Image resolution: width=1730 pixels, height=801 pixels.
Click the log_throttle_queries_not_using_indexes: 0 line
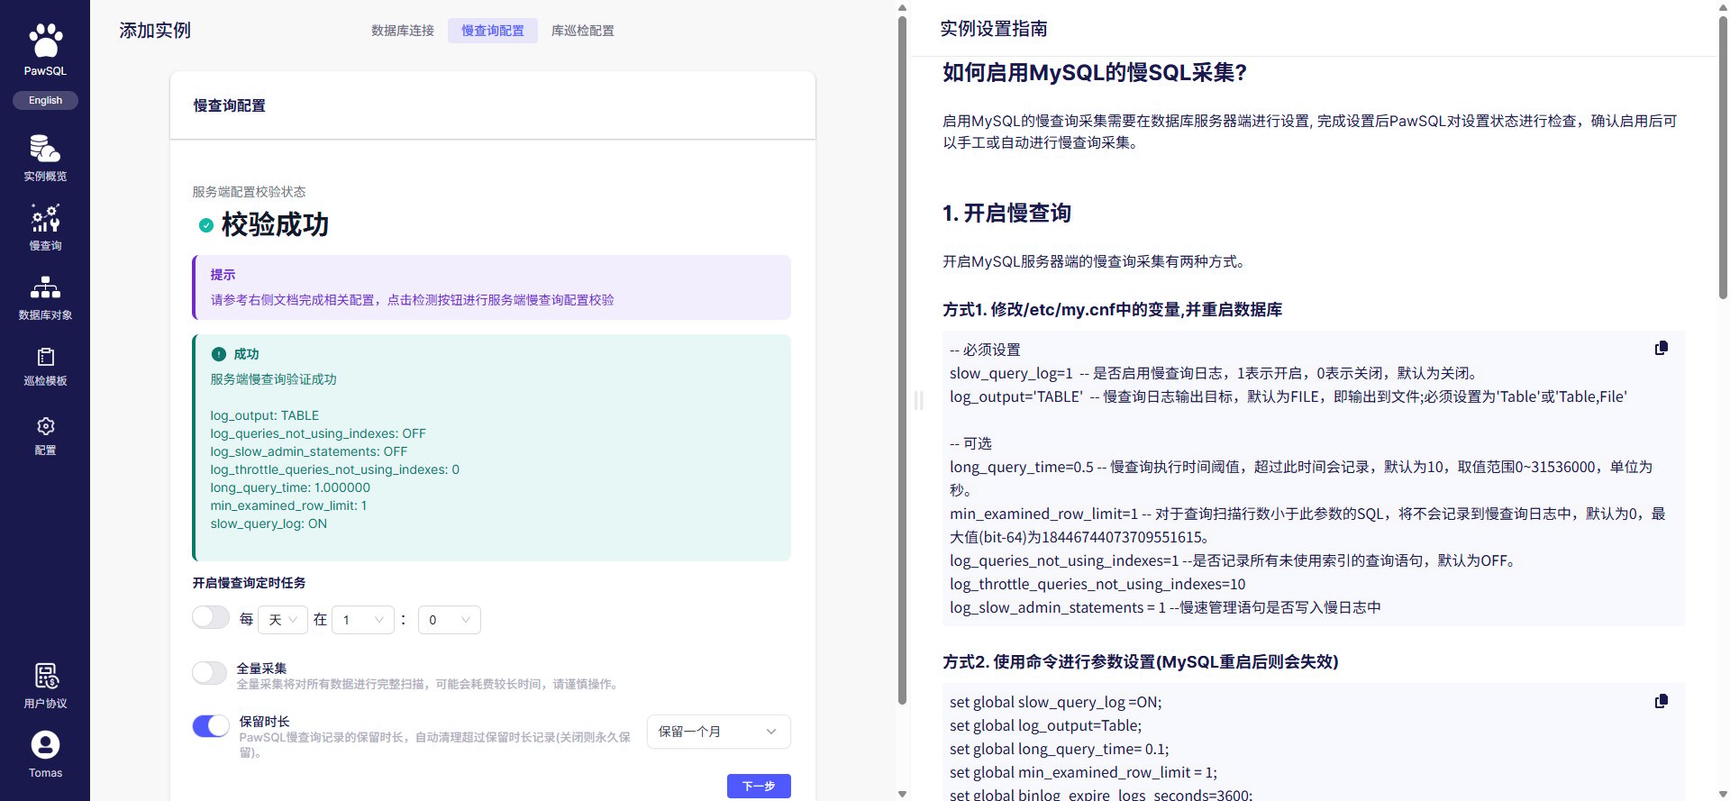[335, 469]
